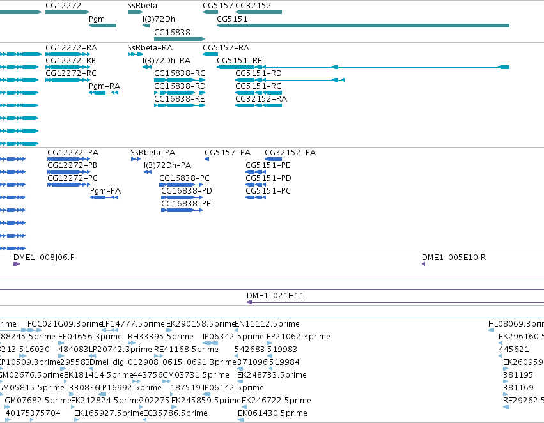Screen dimensions: 544x423
Task: Click EST EP04656.3prime
Action: pyautogui.click(x=61, y=343)
